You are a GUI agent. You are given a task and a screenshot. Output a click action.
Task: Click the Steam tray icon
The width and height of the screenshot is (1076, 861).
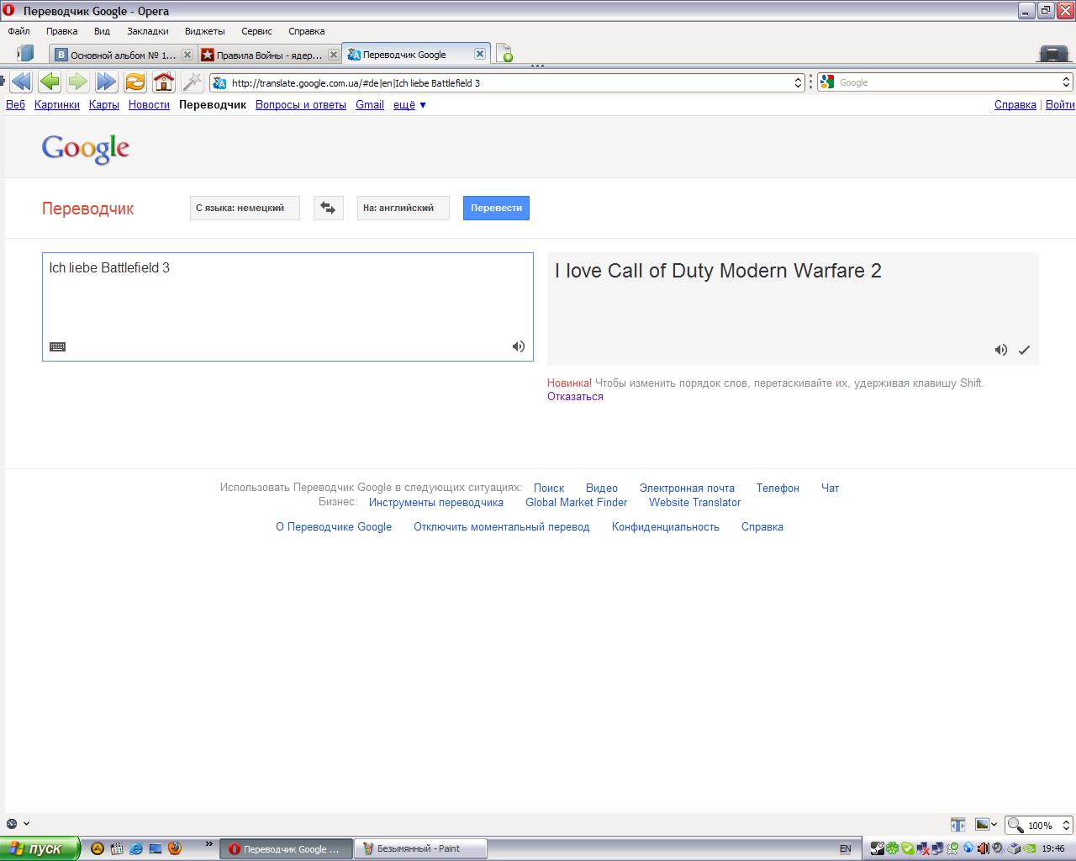[x=877, y=848]
